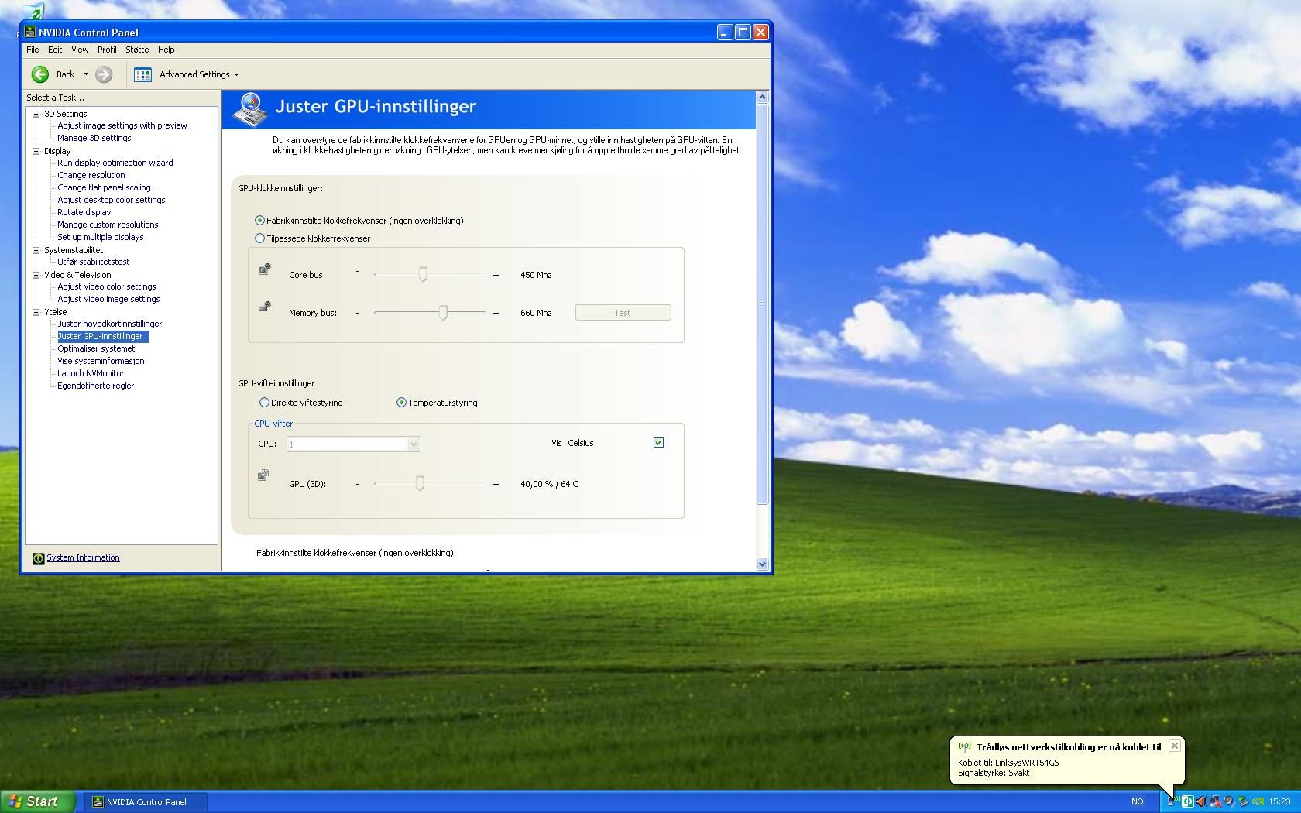Click the Safely Remove Hardware tray icon
This screenshot has height=813, width=1301.
pyautogui.click(x=1243, y=801)
